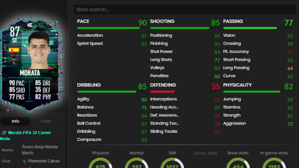Click the Acceleration stat row

coord(112,36)
